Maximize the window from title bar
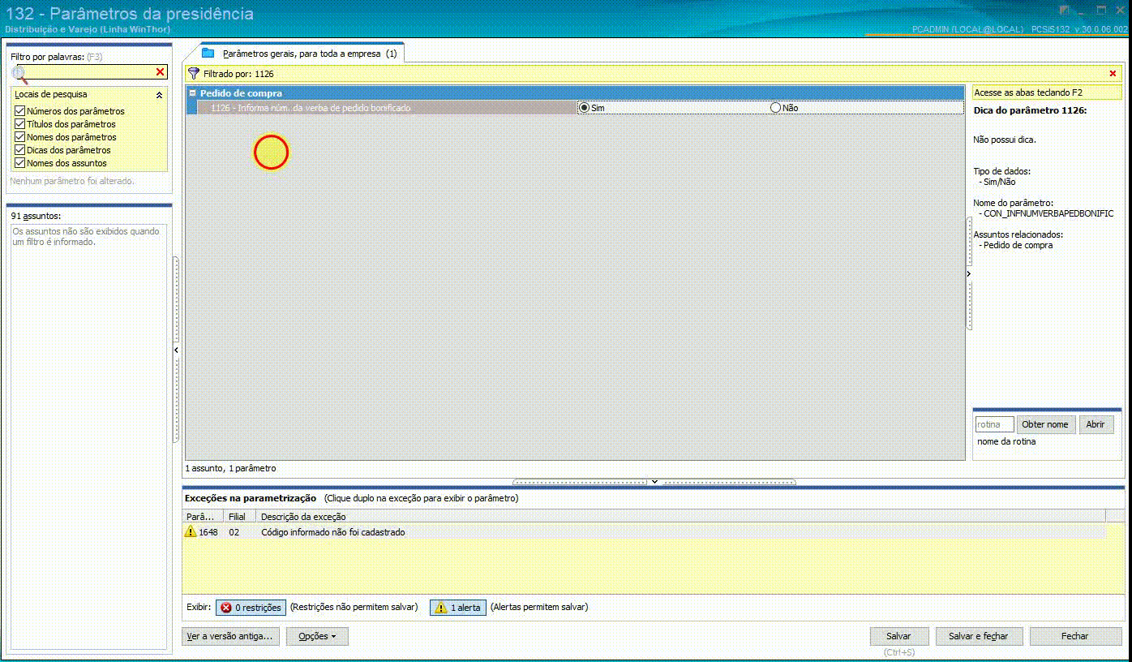 point(1101,10)
